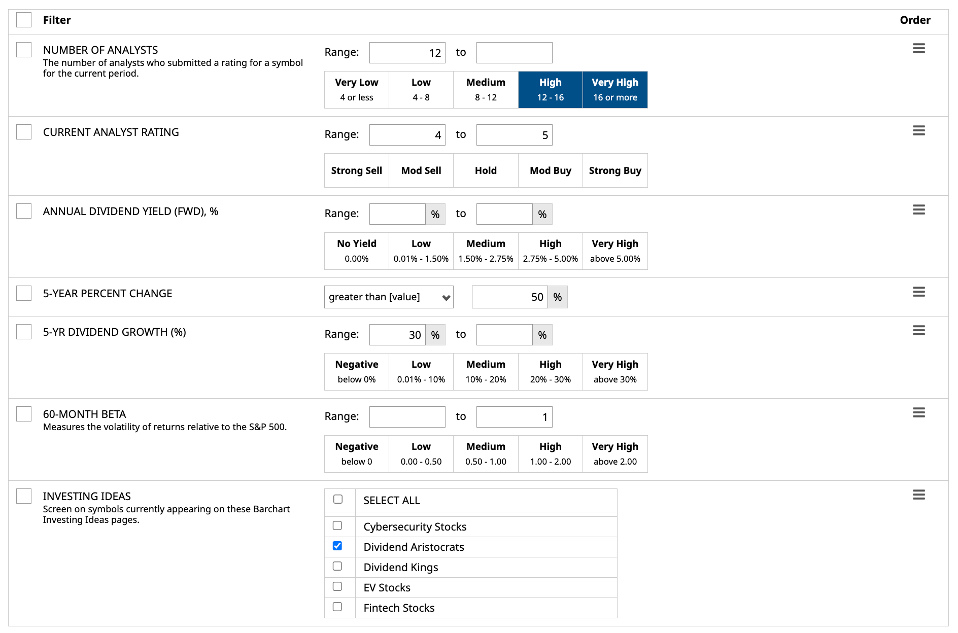Choose the Strong Buy rating preset
The image size is (958, 633).
click(x=615, y=170)
